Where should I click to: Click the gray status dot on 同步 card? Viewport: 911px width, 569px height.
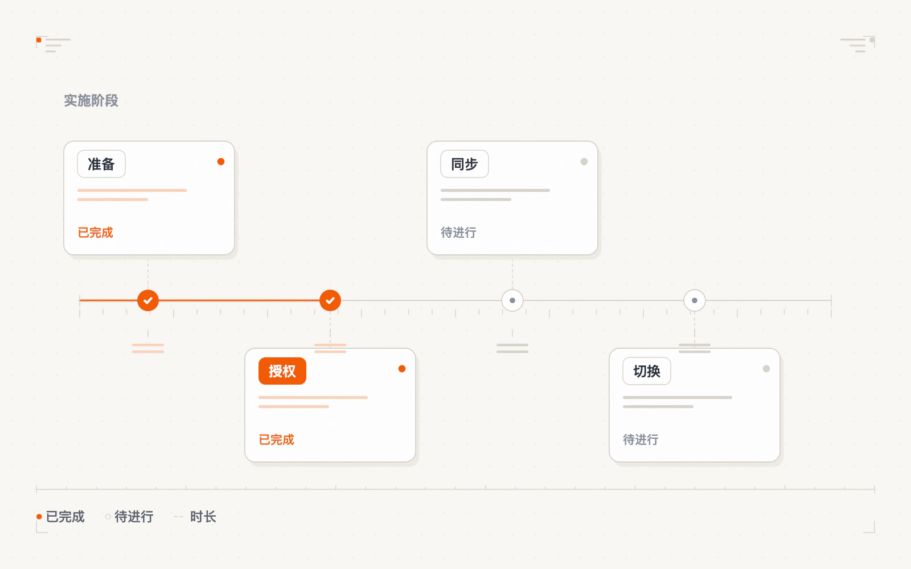(584, 162)
